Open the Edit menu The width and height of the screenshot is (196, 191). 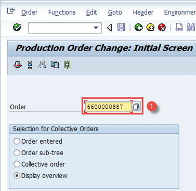pyautogui.click(x=92, y=12)
